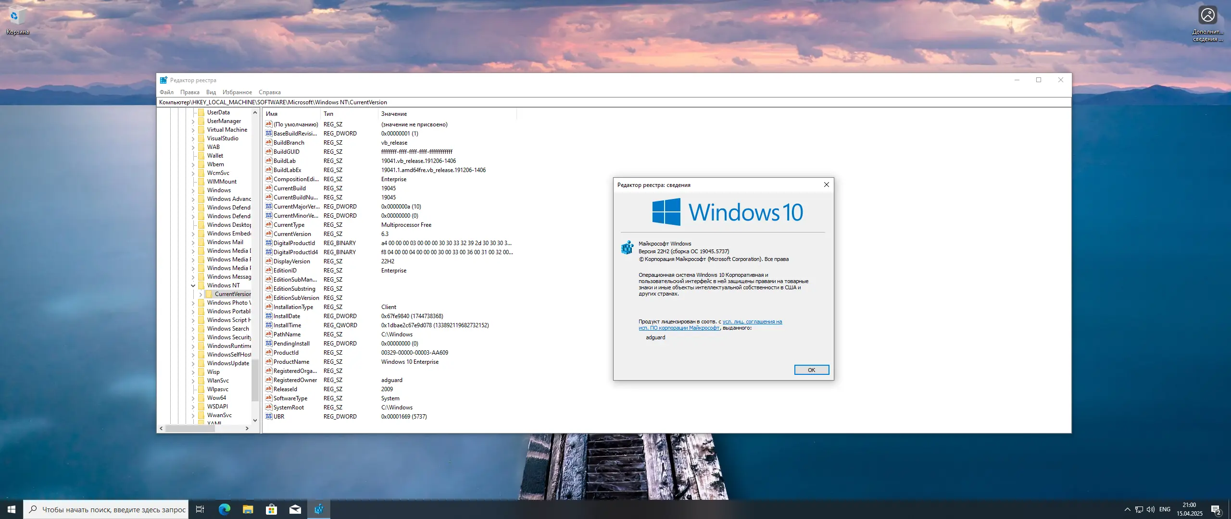The image size is (1231, 519).
Task: Expand the CurrentVersion tree key
Action: pyautogui.click(x=201, y=294)
